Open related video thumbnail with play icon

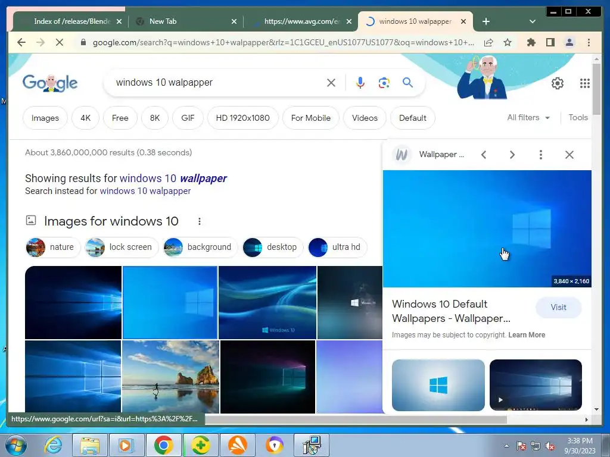click(536, 385)
